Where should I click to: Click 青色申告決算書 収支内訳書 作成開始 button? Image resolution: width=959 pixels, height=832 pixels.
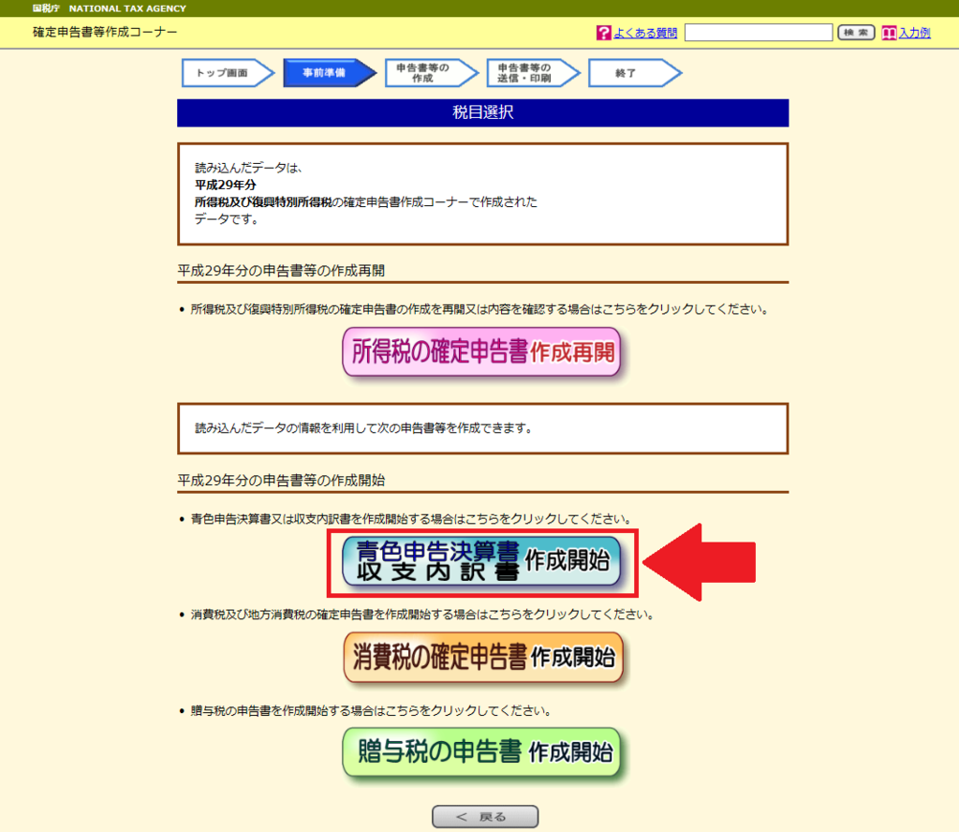pos(482,561)
